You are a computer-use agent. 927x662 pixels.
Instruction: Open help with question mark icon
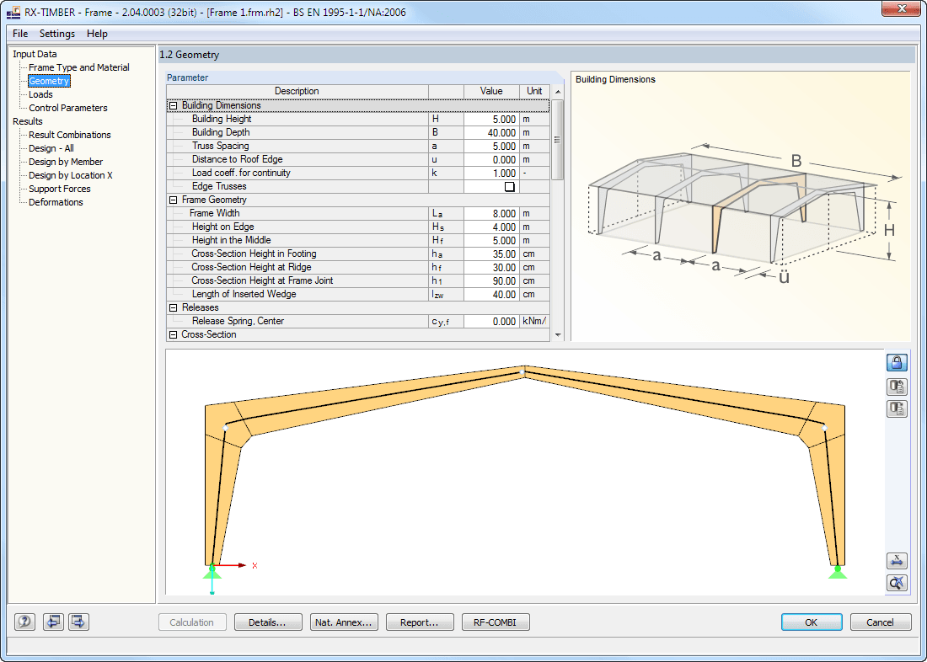coord(24,622)
